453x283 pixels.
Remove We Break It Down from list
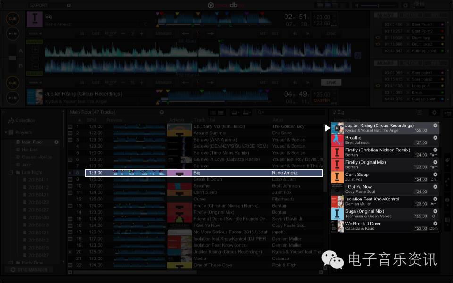435,224
